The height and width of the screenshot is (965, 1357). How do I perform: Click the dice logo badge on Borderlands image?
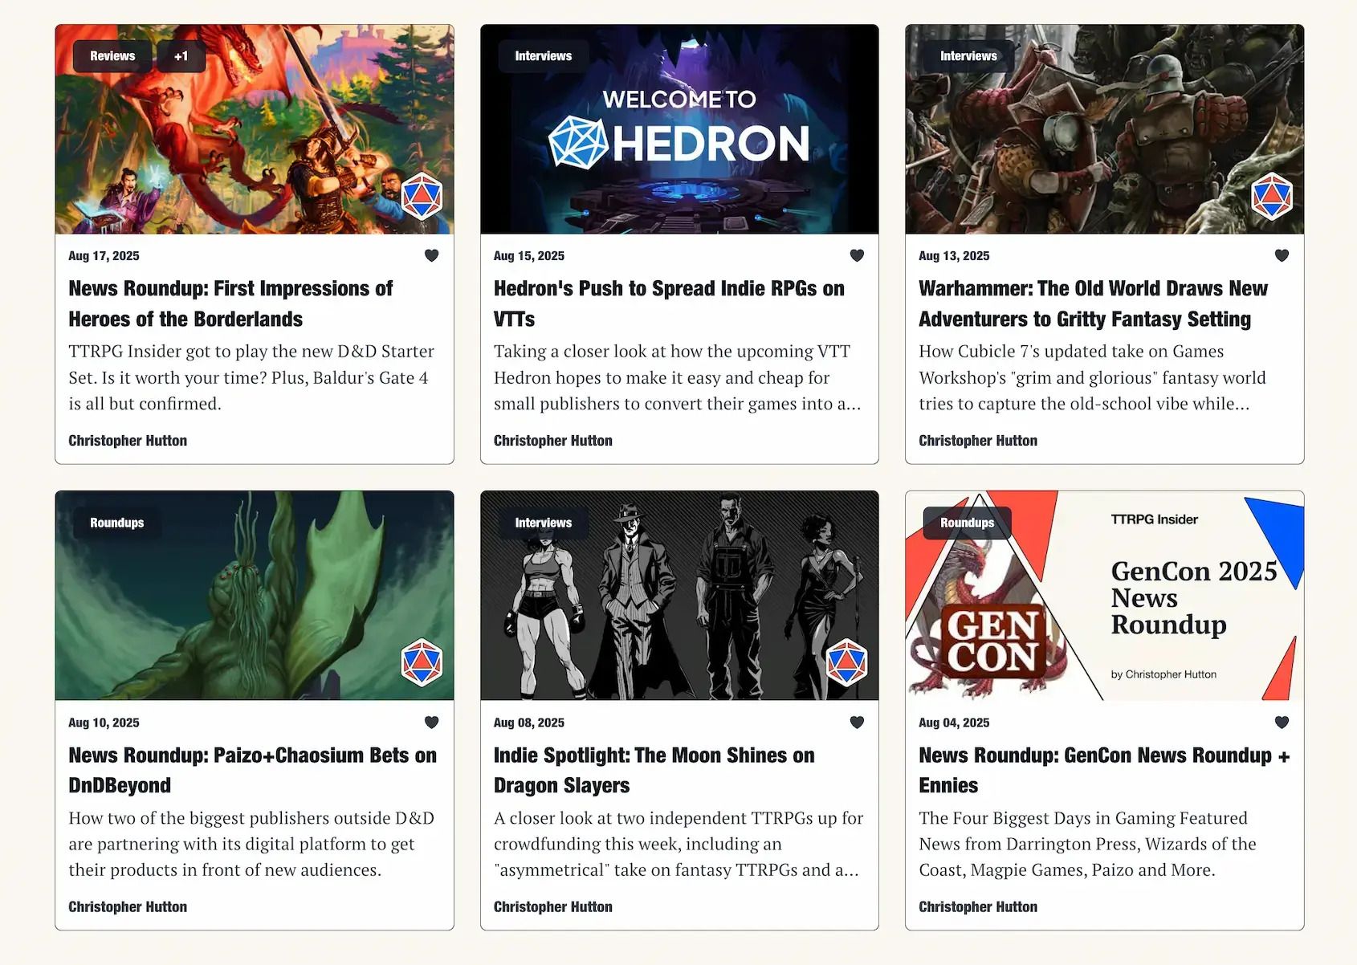click(422, 196)
